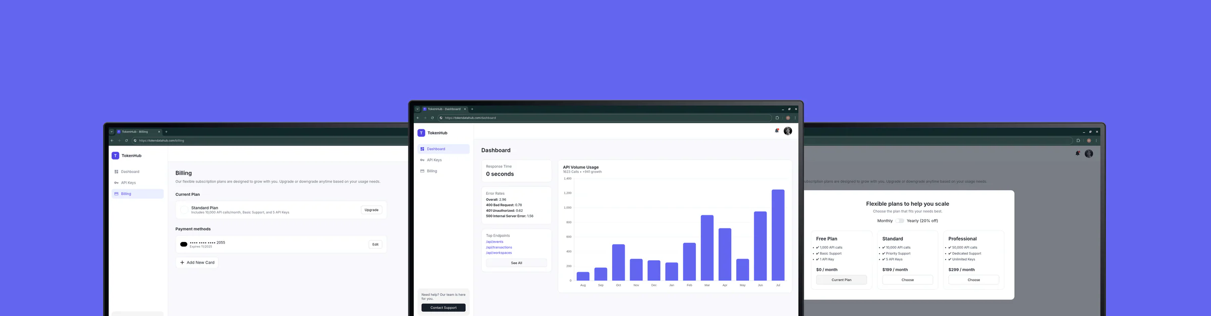The image size is (1211, 316).
Task: Open the profile avatar in the Dashboard window
Action: click(788, 131)
